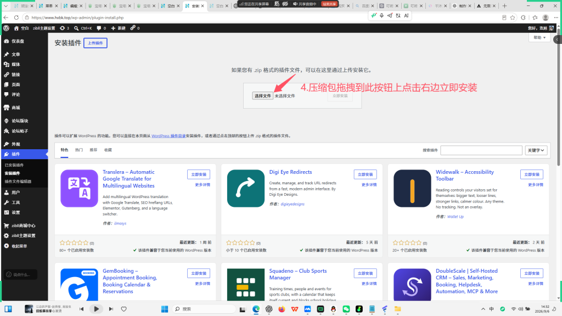Image resolution: width=562 pixels, height=316 pixels.
Task: Open zibll商城中心 in the sidebar
Action: 24,225
